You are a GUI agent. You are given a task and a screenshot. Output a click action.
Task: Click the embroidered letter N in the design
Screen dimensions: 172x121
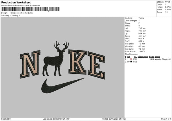(x=30, y=64)
